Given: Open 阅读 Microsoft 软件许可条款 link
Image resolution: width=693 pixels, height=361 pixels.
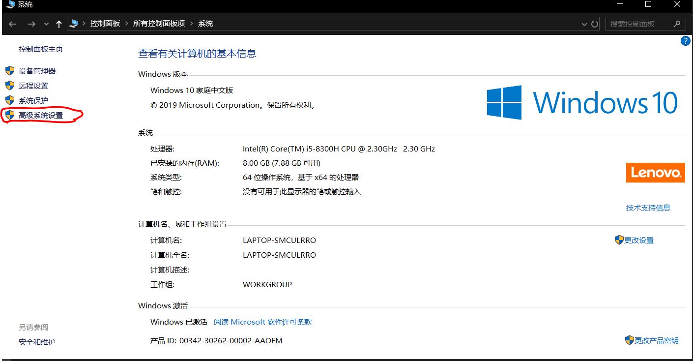Looking at the screenshot, I should (x=263, y=322).
